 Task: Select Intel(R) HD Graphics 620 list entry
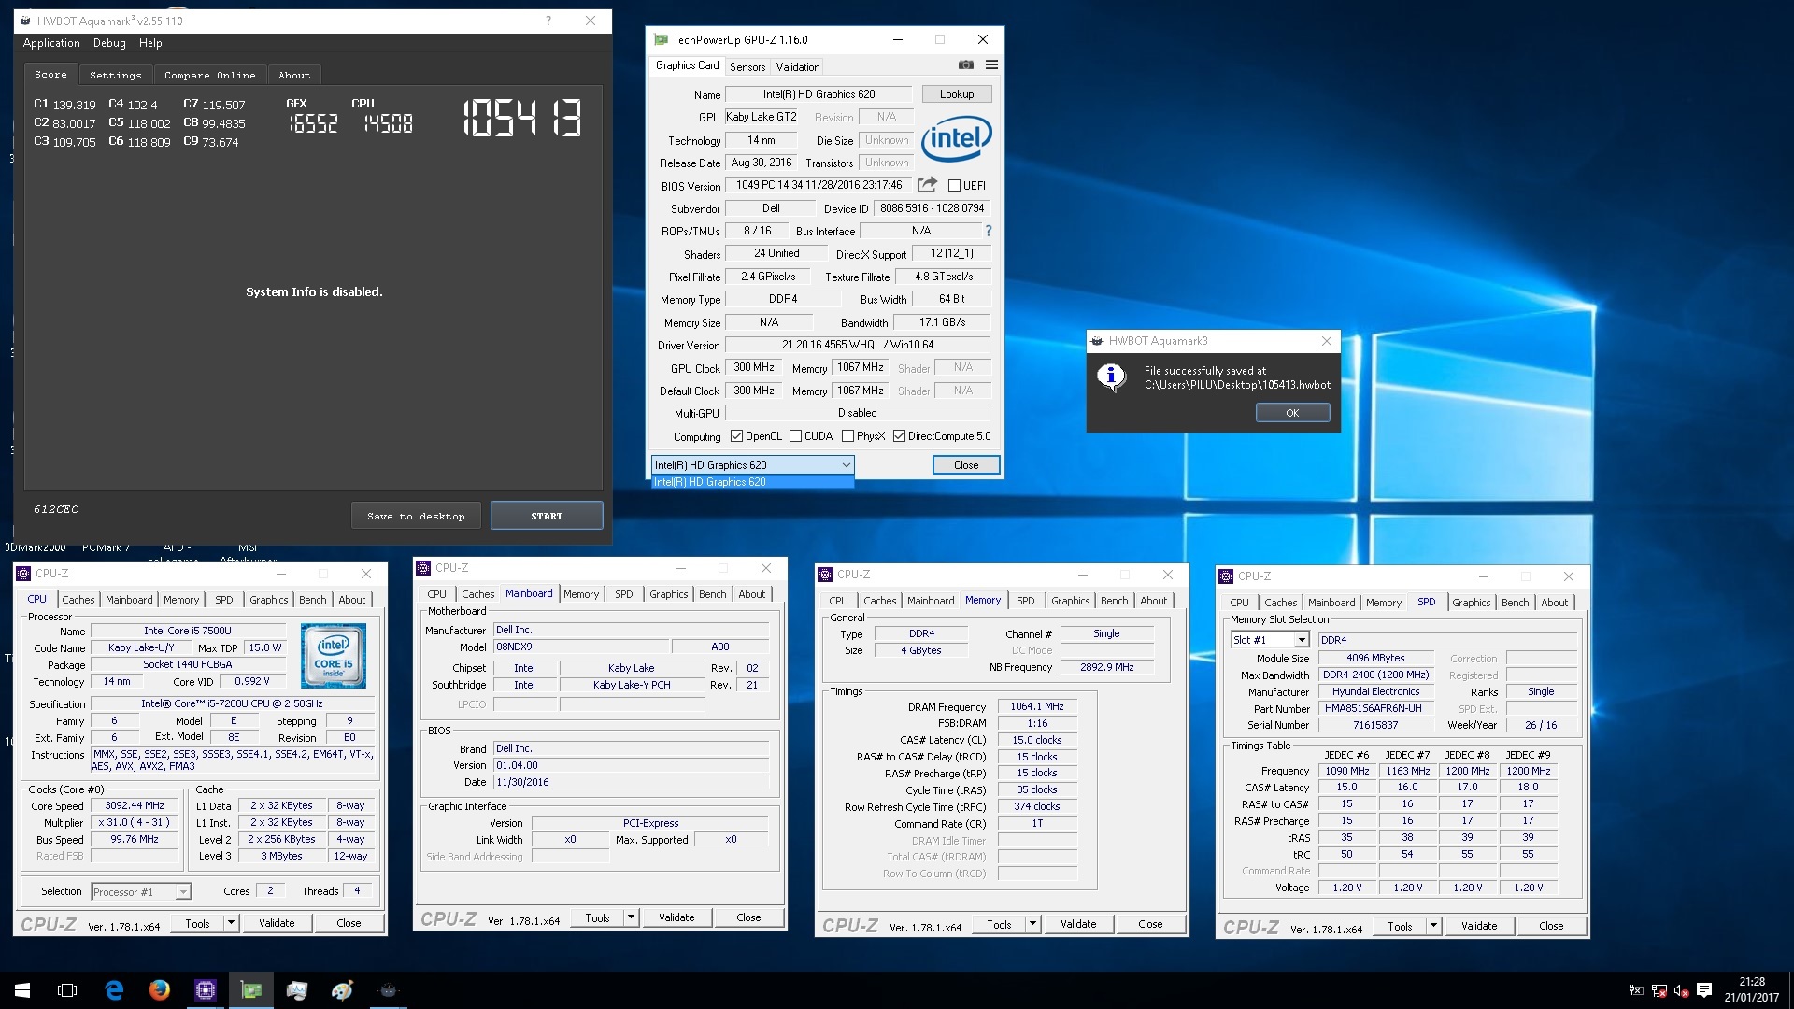point(752,482)
